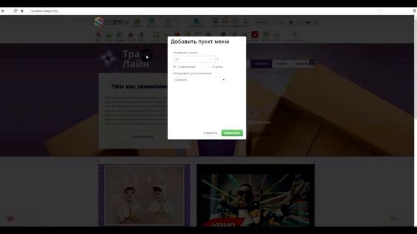Select the Ссылка radio option

tap(215, 67)
